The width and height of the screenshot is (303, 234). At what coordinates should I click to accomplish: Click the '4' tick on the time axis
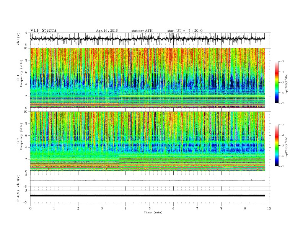126,208
